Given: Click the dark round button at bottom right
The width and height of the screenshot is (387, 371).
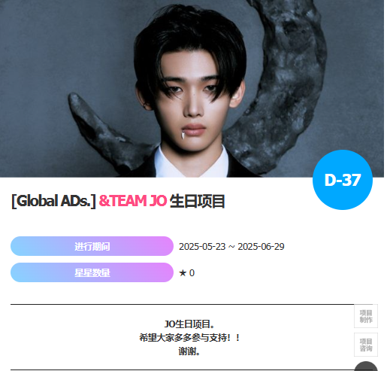Looking at the screenshot, I should (x=366, y=366).
